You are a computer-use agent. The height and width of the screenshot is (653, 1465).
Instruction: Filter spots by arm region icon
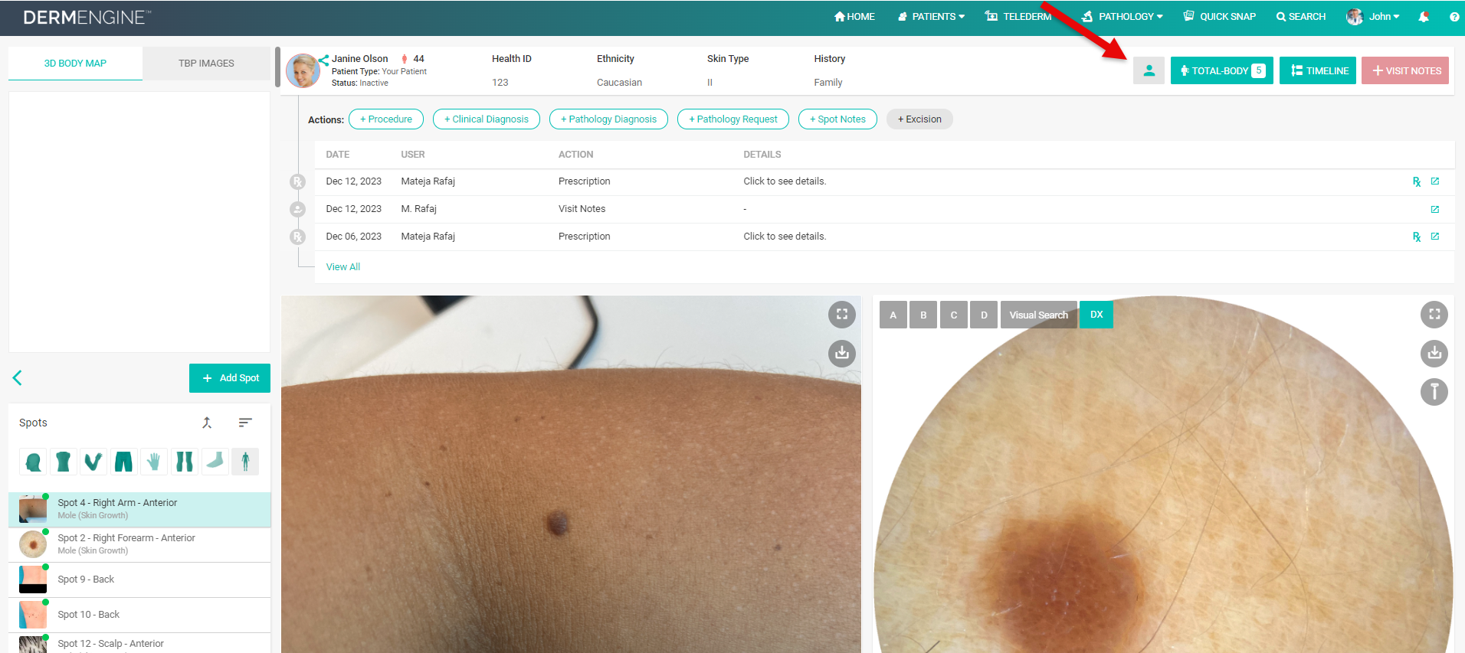[93, 462]
